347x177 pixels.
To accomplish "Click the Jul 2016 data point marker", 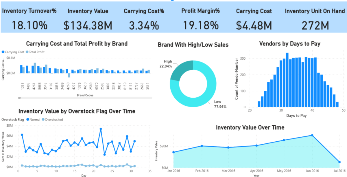I will [x=339, y=162].
